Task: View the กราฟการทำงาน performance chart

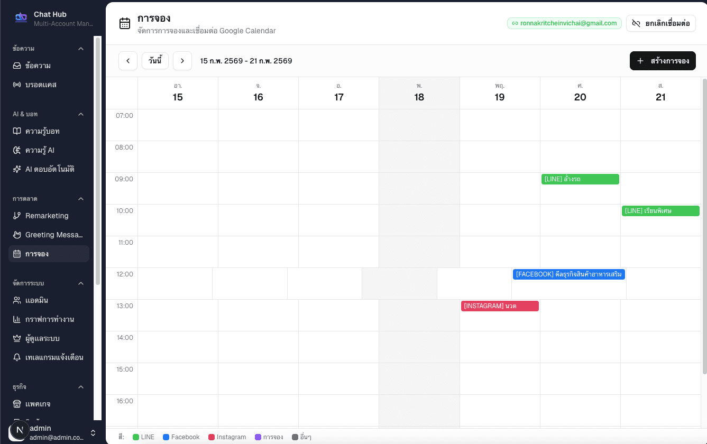Action: pyautogui.click(x=17, y=319)
